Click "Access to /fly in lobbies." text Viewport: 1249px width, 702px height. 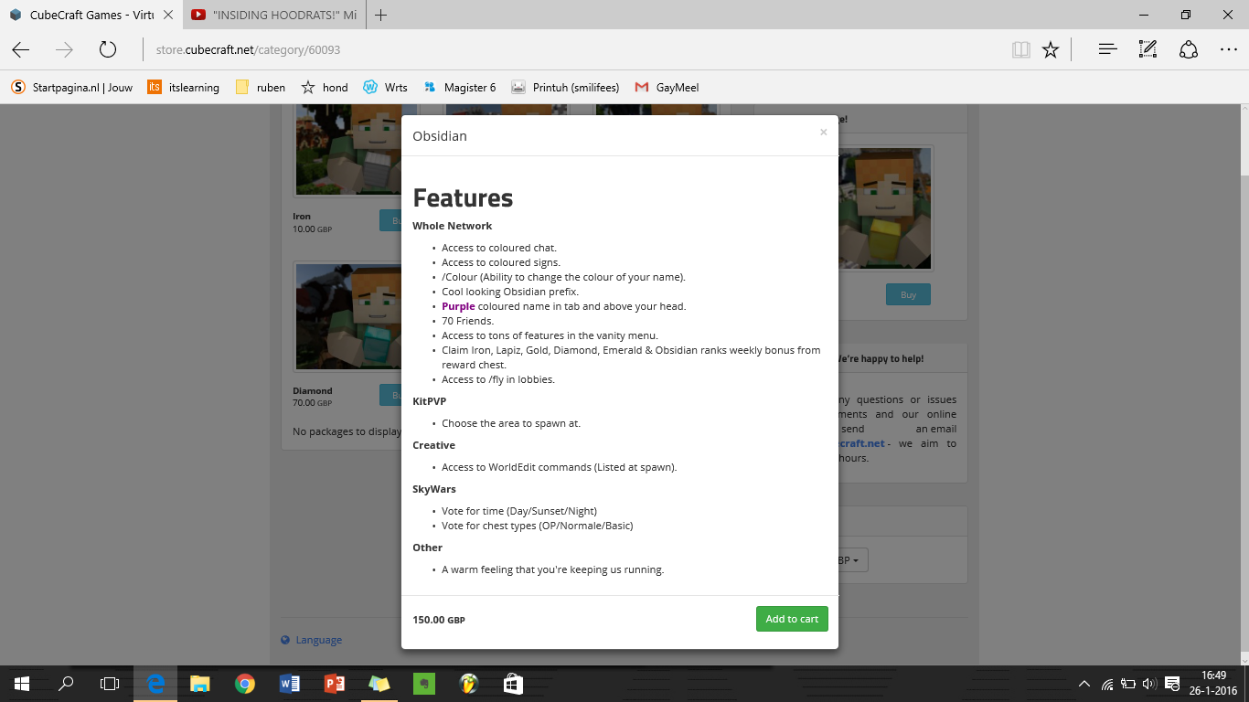coord(498,379)
